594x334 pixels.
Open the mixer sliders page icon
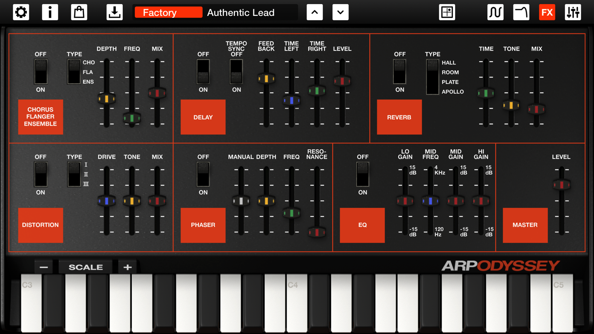(x=573, y=12)
